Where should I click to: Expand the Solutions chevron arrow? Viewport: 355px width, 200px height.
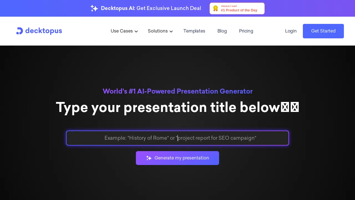pyautogui.click(x=171, y=31)
